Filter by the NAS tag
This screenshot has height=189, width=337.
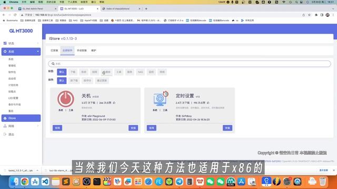click(141, 72)
